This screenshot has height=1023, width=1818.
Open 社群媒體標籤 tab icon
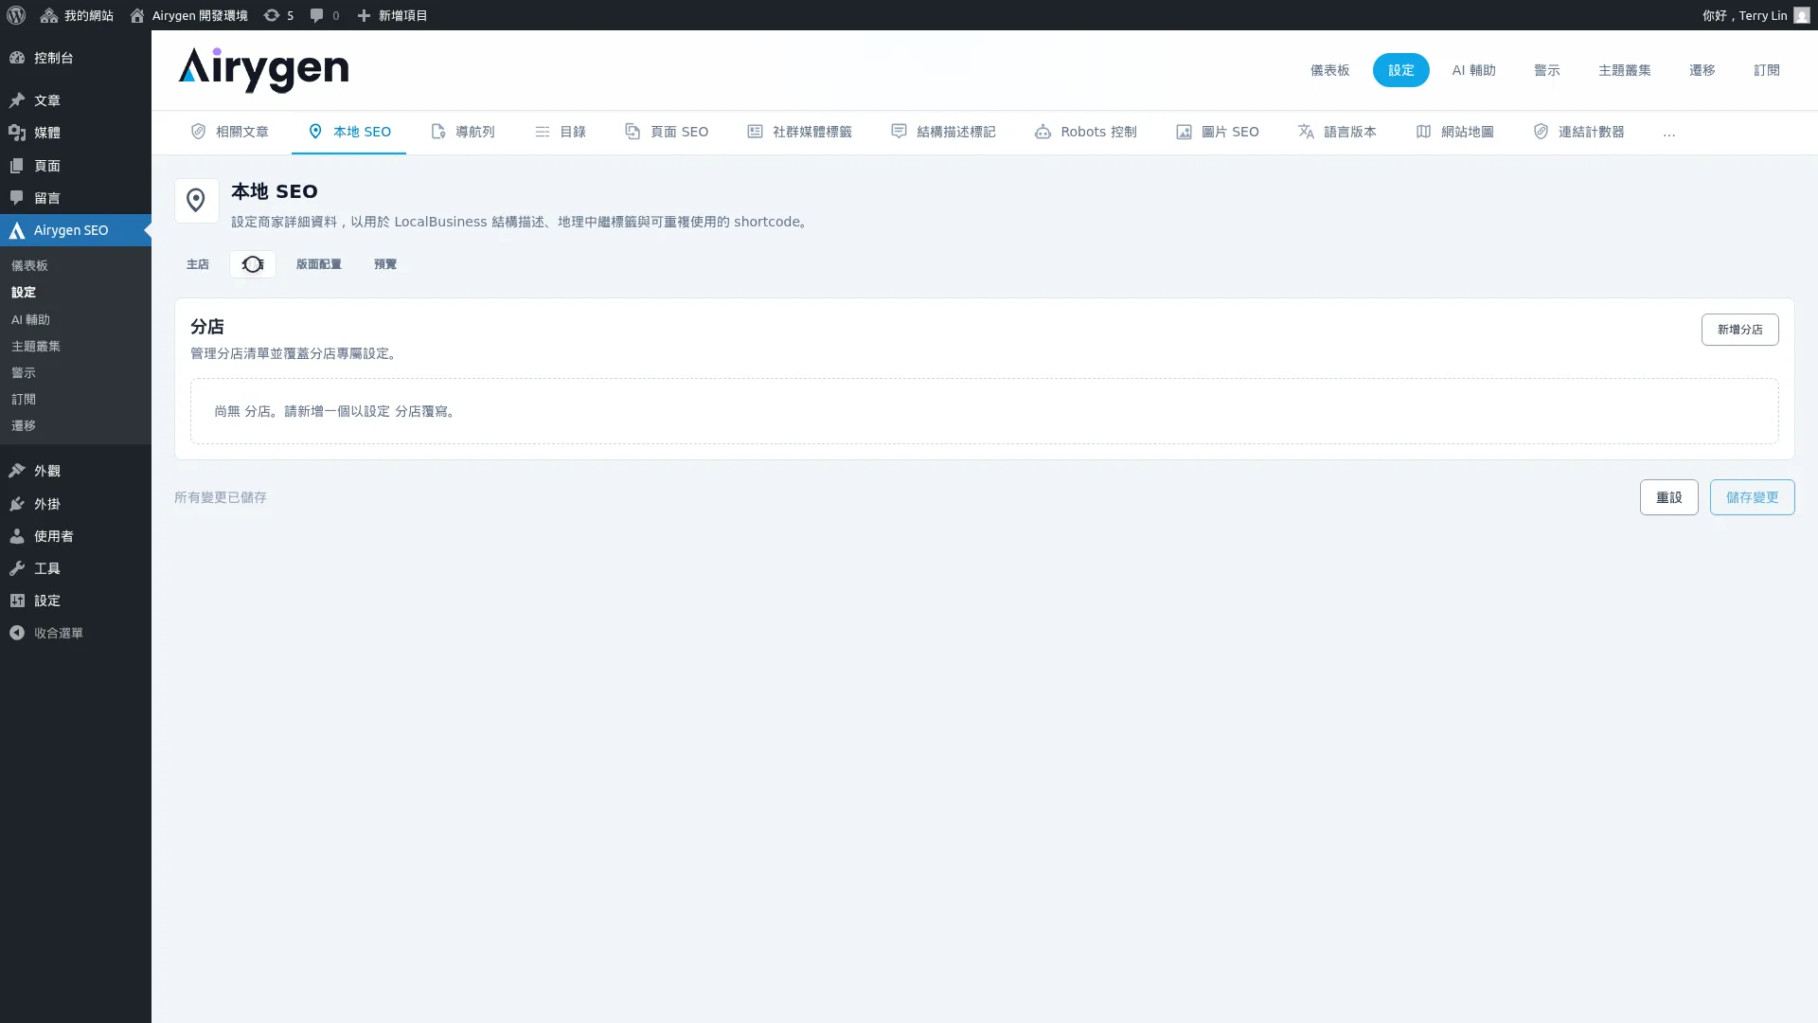tap(755, 132)
